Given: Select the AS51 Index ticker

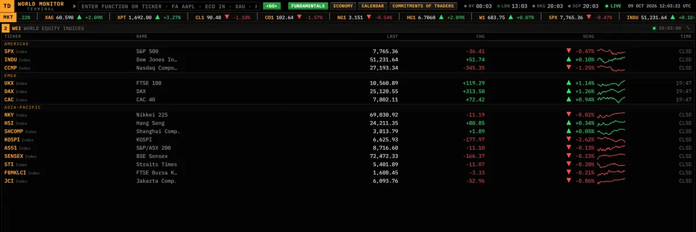Looking at the screenshot, I should pyautogui.click(x=17, y=148).
